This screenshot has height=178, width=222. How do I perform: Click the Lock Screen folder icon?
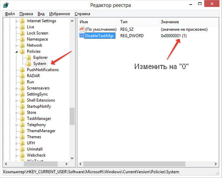coord(22,33)
